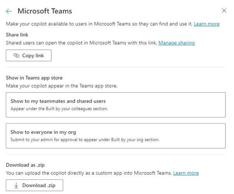Select Show to my teammates and shared users
The image size is (234, 194).
click(116, 105)
